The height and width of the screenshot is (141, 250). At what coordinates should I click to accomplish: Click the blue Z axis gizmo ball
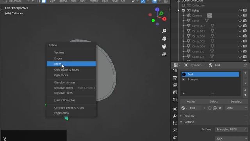(157, 9)
